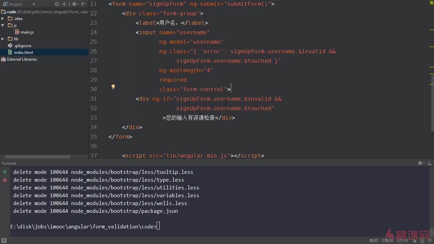Image resolution: width=434 pixels, height=244 pixels.
Task: Click terminal line mentioning package.json
Action: coord(96,211)
